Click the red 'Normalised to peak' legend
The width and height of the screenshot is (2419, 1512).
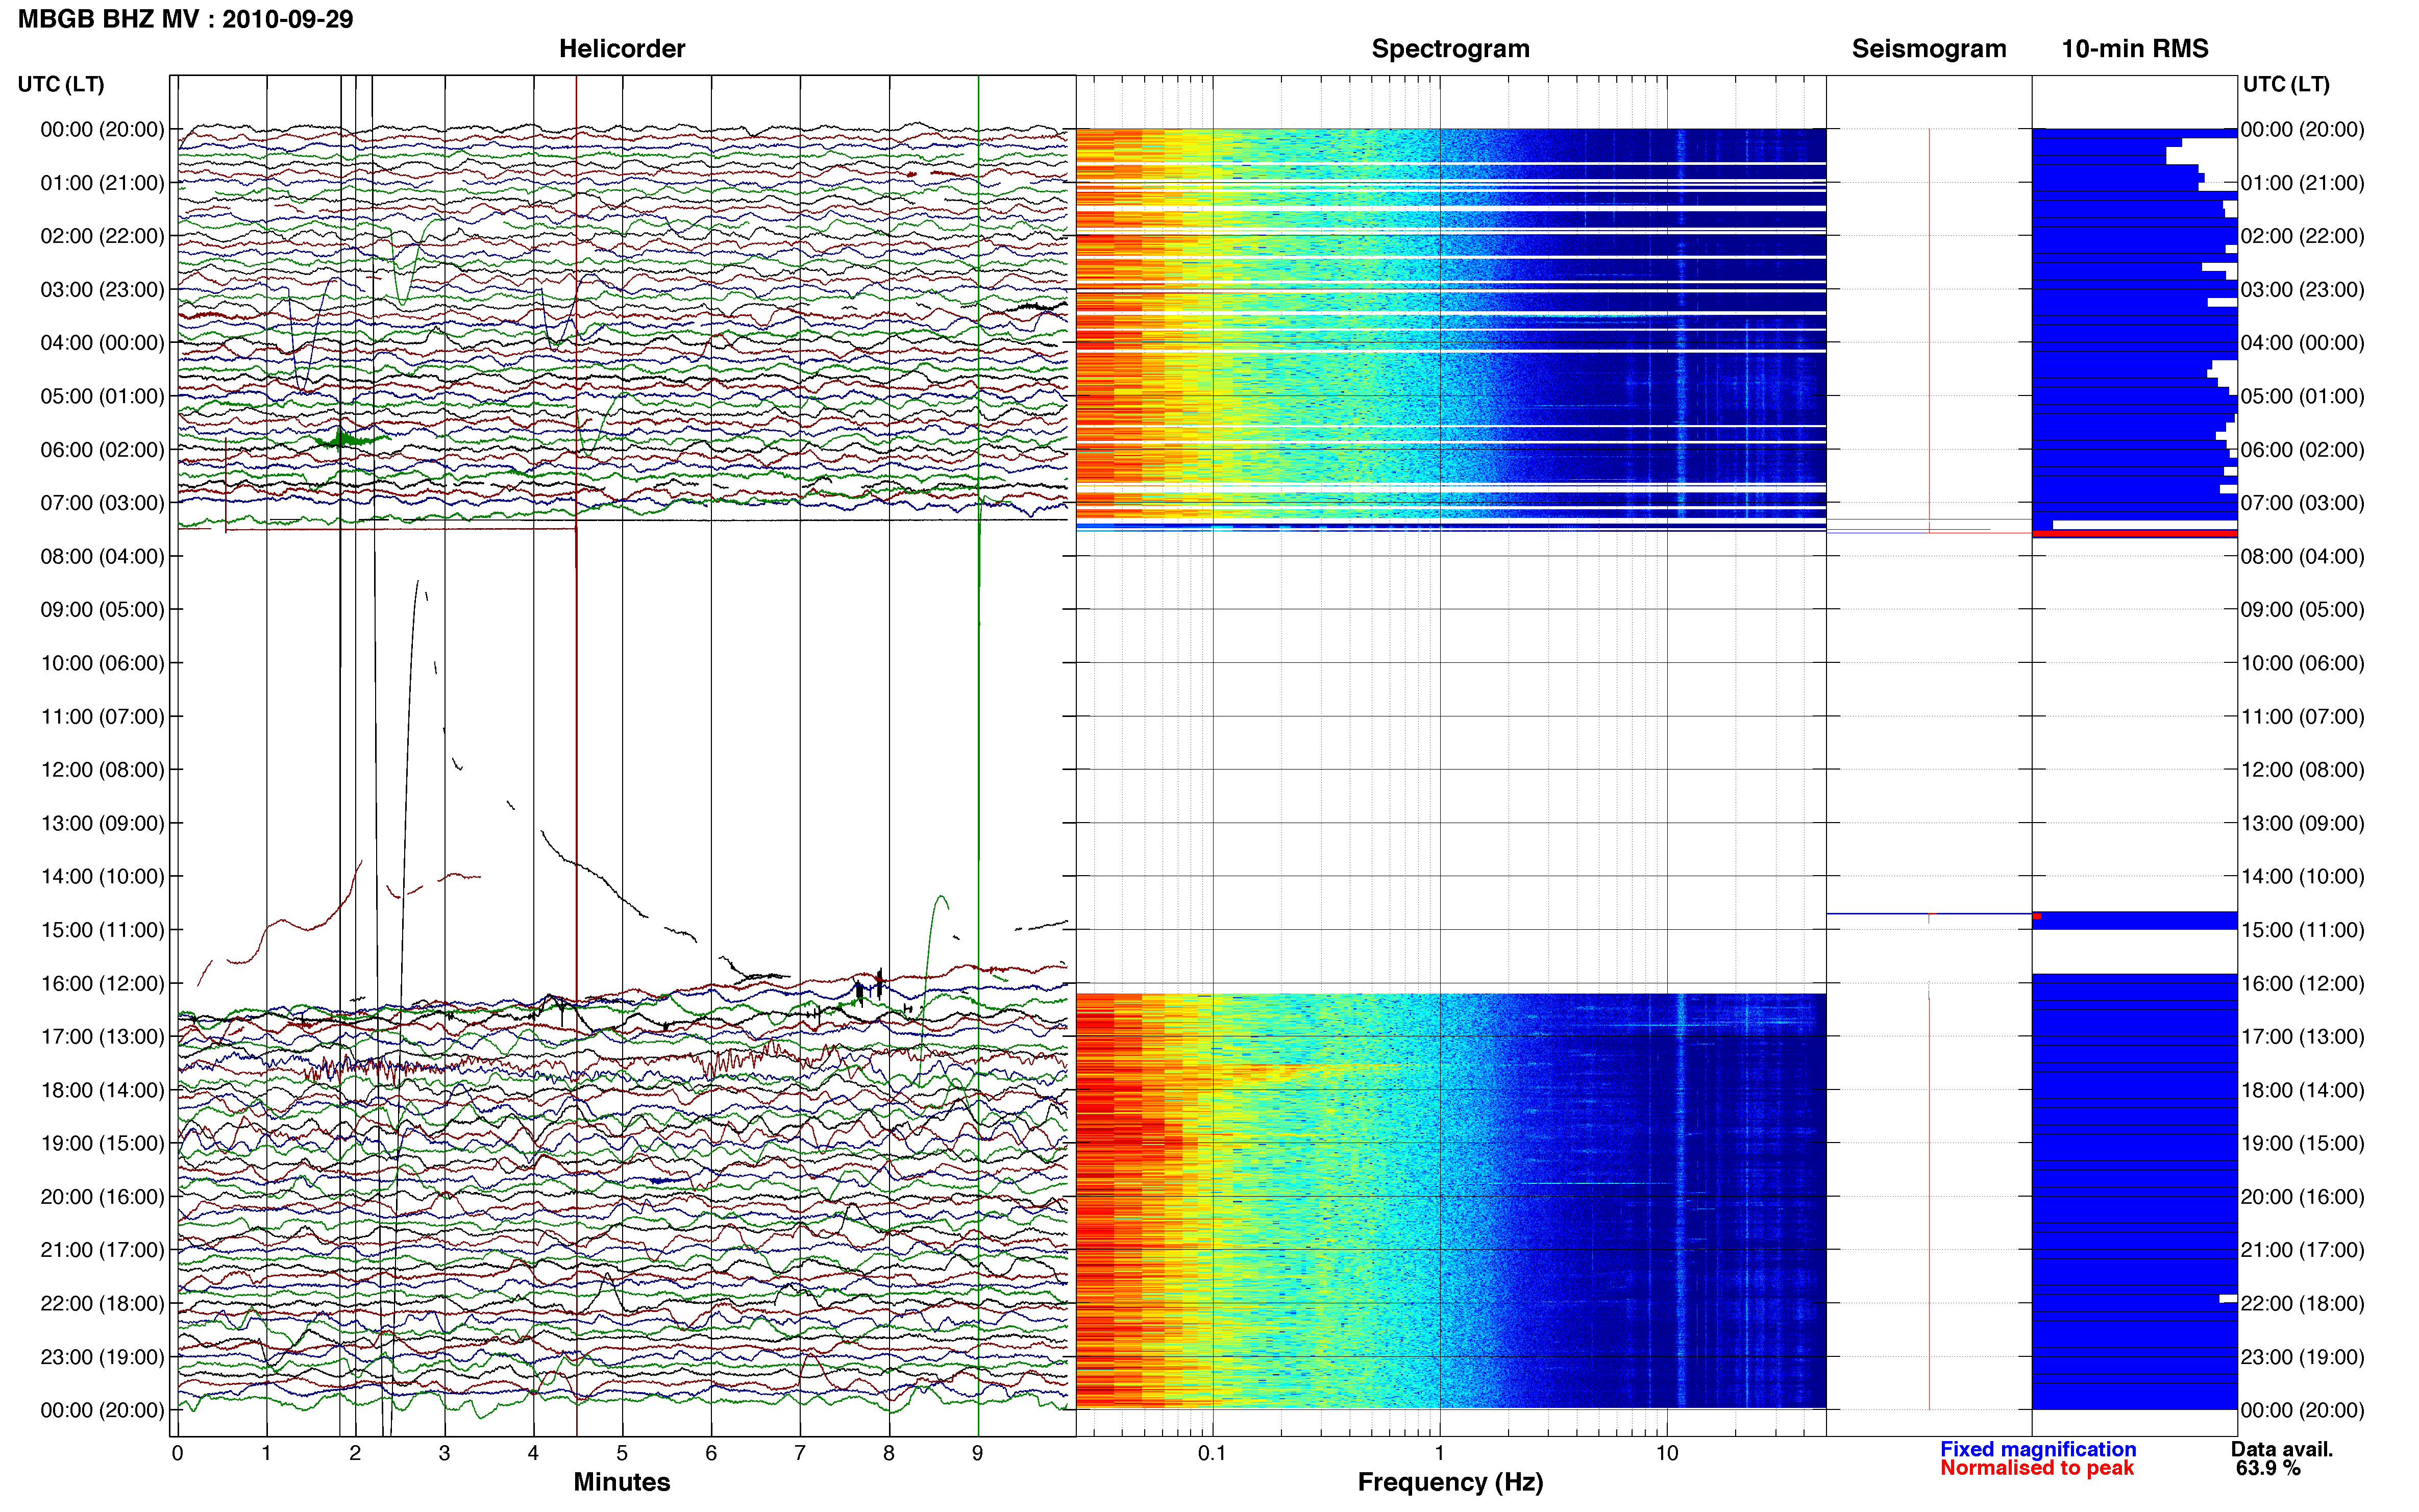[x=2037, y=1468]
